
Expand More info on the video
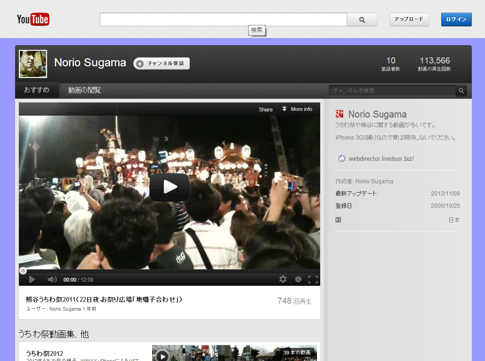tap(297, 110)
